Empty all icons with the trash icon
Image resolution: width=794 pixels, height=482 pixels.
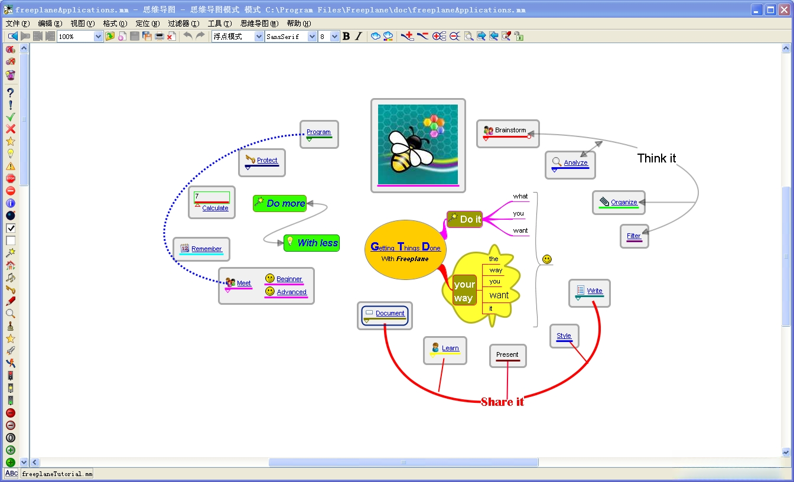(10, 74)
